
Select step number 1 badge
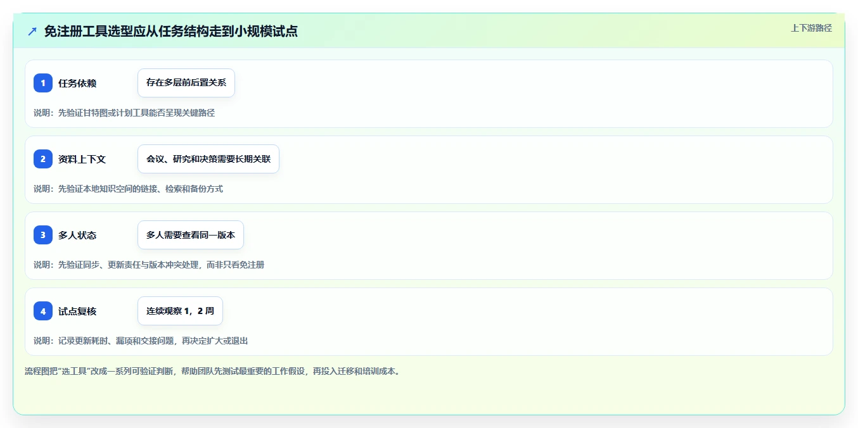(43, 83)
